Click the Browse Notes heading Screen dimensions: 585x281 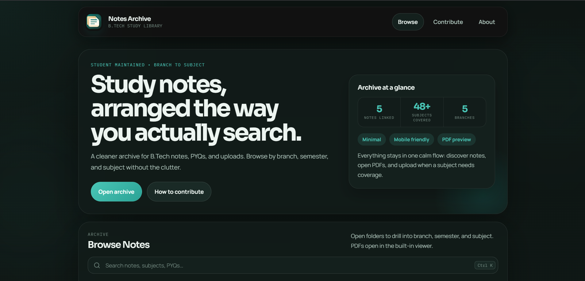119,244
